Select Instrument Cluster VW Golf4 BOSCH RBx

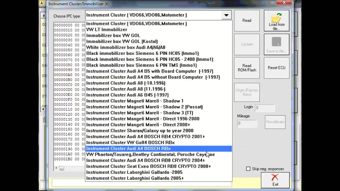[x=159, y=142]
